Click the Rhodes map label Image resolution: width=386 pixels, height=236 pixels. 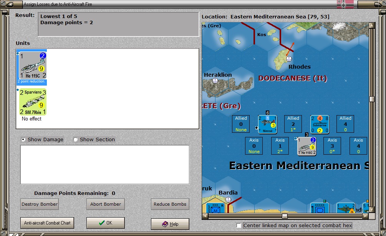point(300,67)
